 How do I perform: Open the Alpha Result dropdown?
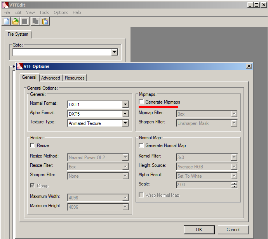coord(234,176)
